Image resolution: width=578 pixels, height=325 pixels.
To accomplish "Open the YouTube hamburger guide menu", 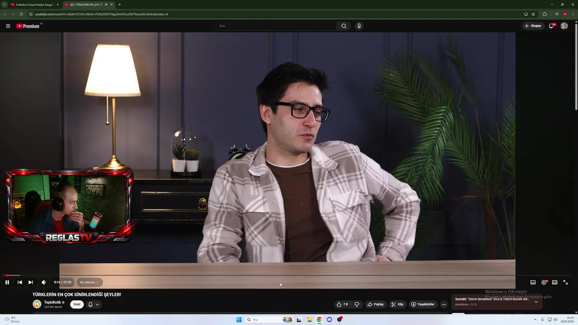I will (8, 26).
